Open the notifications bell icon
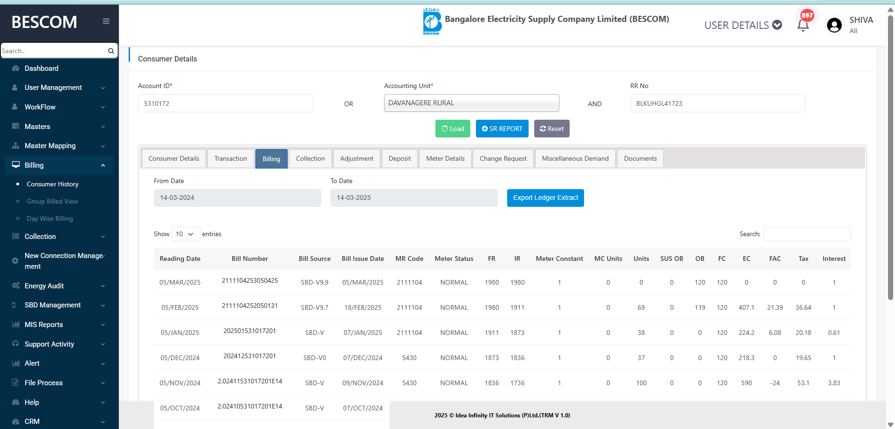 803,26
